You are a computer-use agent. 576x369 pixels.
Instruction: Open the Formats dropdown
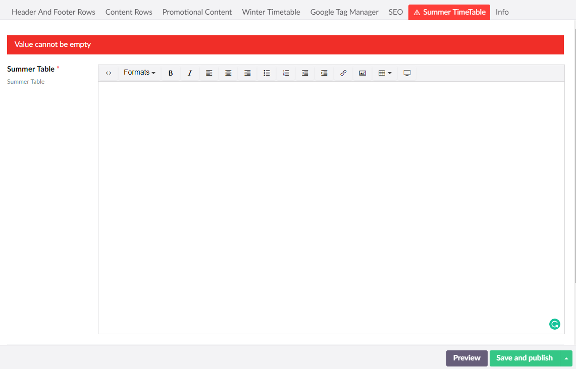[x=139, y=73]
